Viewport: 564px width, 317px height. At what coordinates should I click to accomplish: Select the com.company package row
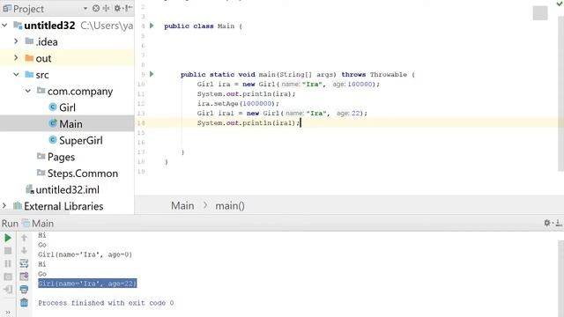click(67, 92)
